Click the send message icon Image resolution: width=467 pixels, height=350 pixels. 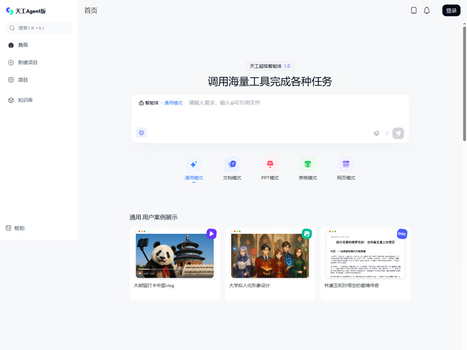tap(398, 133)
